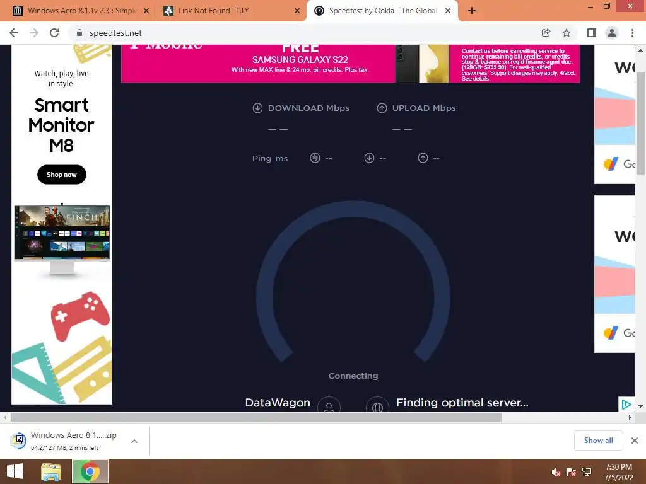Click the DataWagon provider name
The image size is (646, 484).
coord(278,403)
